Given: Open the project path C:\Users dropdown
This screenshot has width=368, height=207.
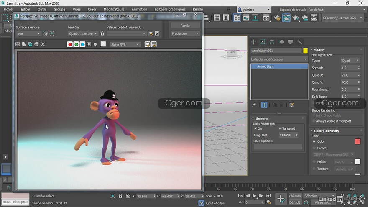Looking at the screenshot, I should click(342, 18).
